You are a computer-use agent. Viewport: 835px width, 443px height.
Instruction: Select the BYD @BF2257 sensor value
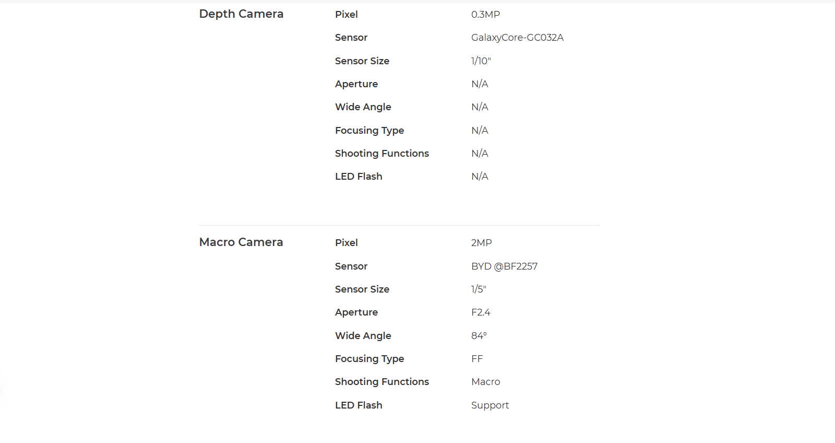pyautogui.click(x=504, y=266)
